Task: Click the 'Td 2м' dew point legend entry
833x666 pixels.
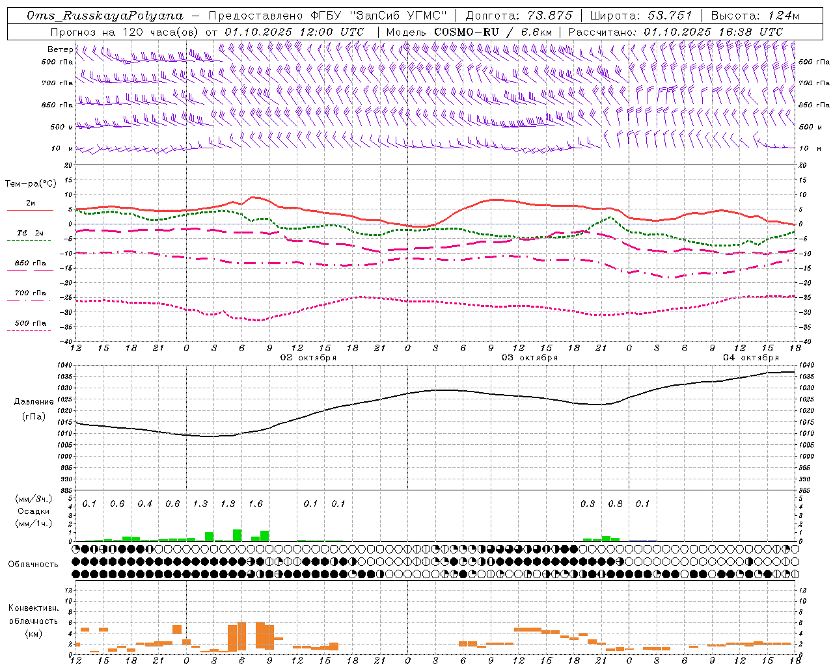Action: coord(31,233)
